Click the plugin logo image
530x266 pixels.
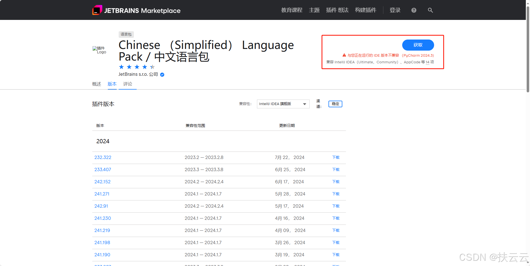tap(99, 50)
